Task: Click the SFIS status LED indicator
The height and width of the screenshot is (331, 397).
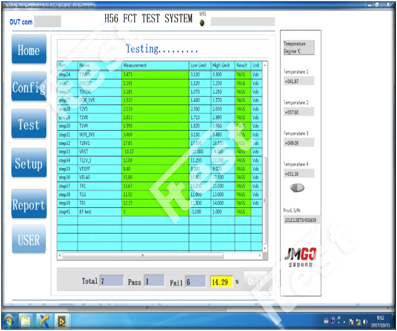Action: coord(202,23)
